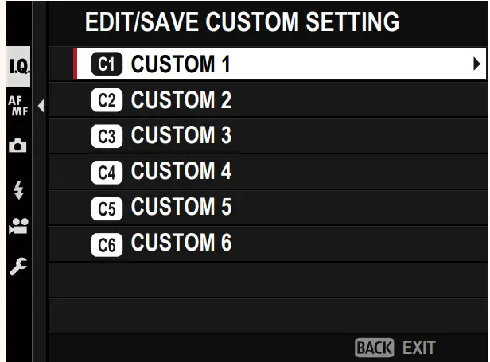Click the EXIT label
This screenshot has width=490, height=362.
pos(418,348)
